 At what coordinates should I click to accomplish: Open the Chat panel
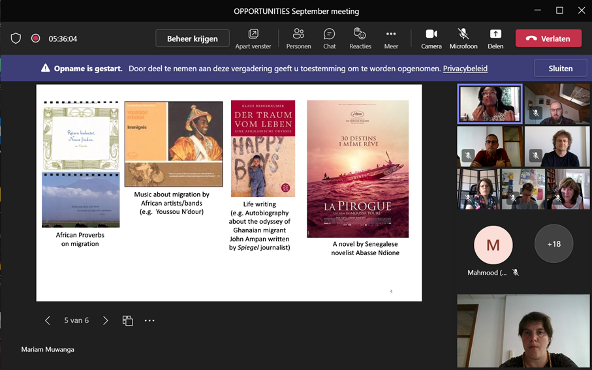coord(330,39)
